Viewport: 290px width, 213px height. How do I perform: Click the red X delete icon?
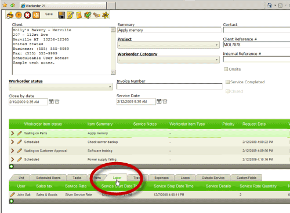click(27, 15)
